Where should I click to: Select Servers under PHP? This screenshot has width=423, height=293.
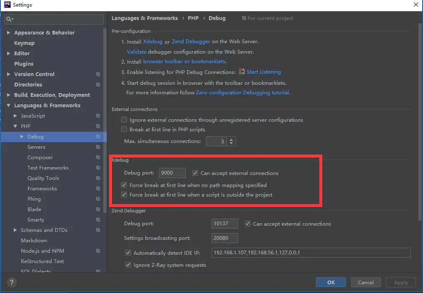[x=36, y=147]
